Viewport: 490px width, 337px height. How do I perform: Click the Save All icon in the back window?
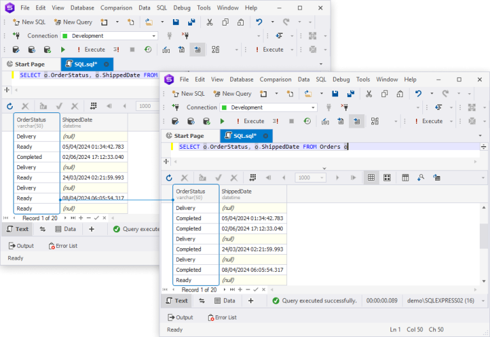tap(192, 22)
